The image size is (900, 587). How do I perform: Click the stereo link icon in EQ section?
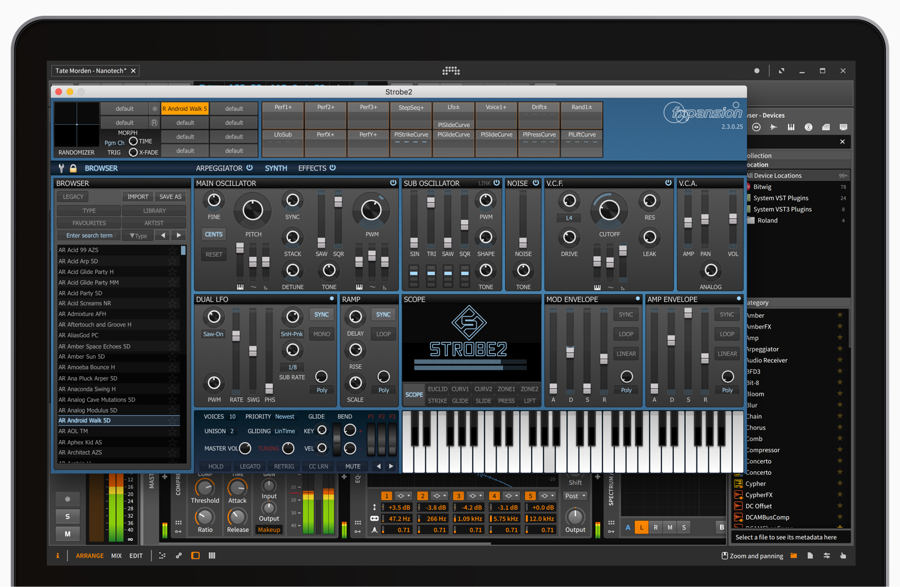pos(374,518)
